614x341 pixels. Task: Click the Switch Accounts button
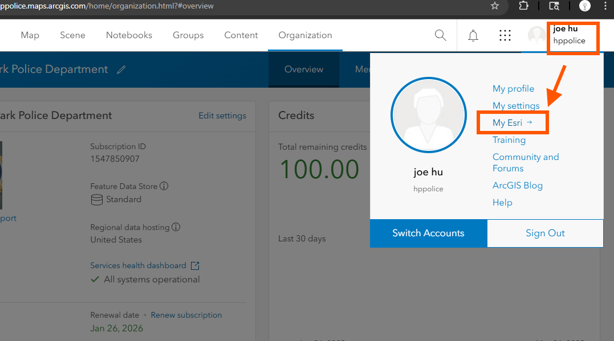pos(428,233)
